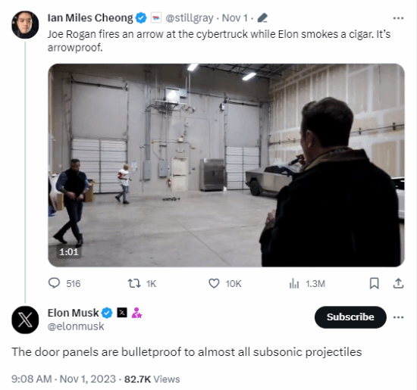Bookmark the Joe Rogan arrow tweet
This screenshot has width=417, height=390.
click(375, 283)
